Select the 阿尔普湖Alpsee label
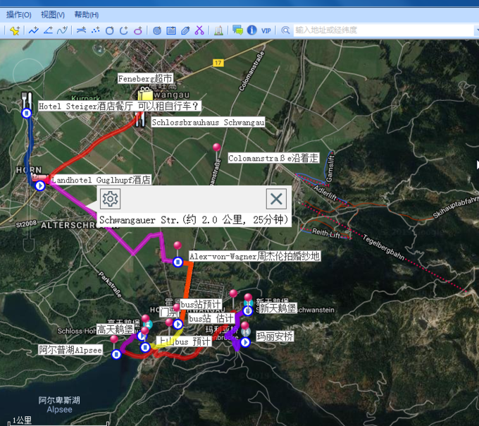 point(70,350)
